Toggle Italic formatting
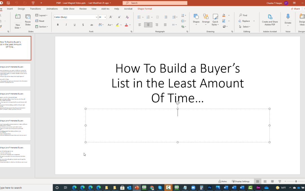 pos(66,25)
